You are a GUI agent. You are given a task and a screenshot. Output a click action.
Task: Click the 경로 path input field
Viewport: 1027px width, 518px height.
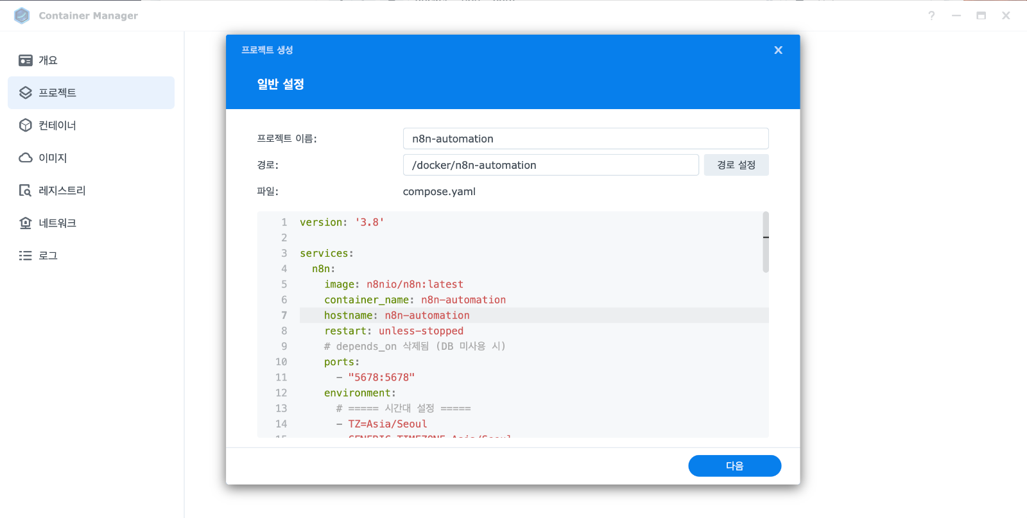coord(551,165)
